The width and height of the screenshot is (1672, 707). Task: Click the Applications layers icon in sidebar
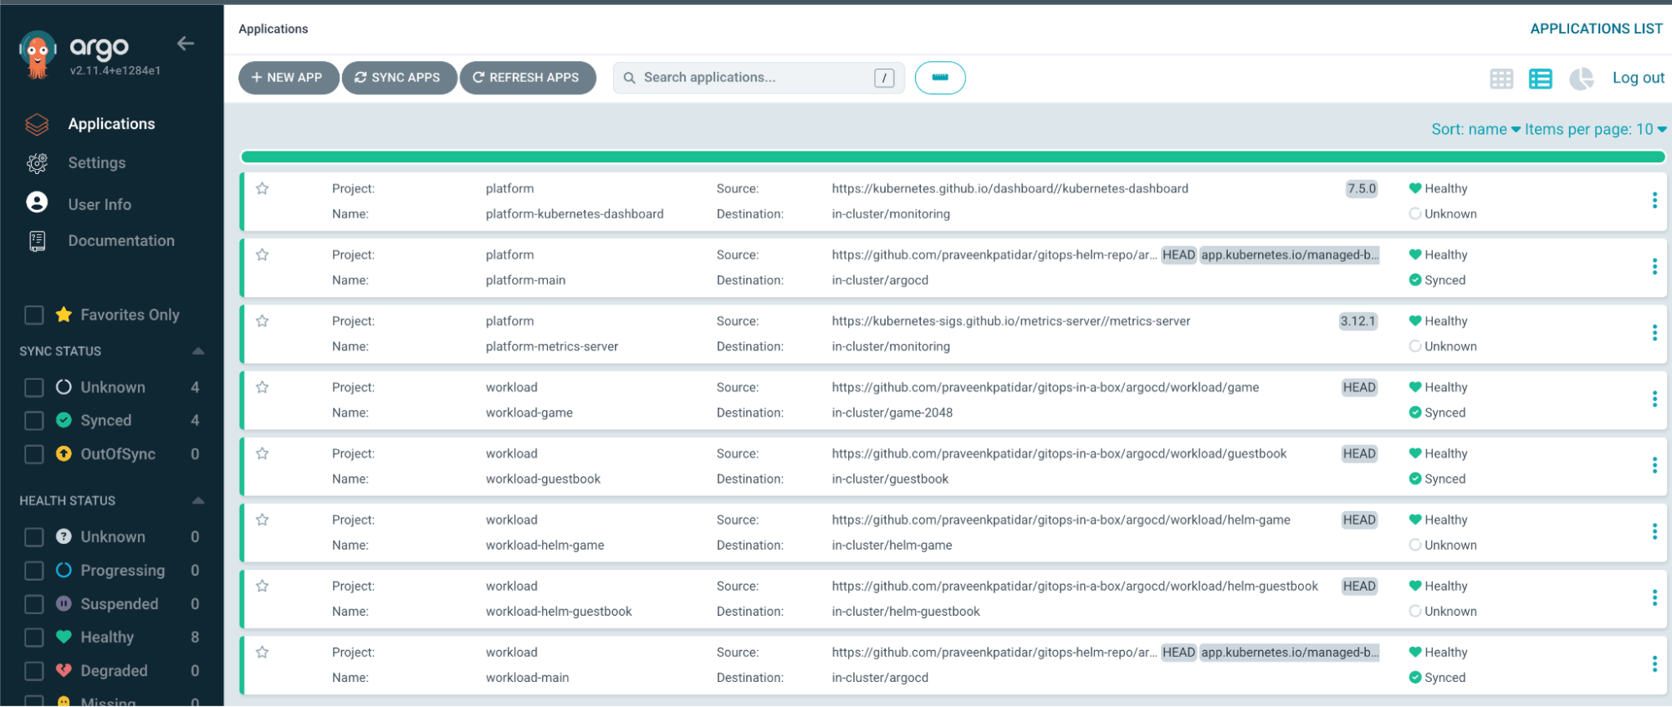tap(37, 124)
